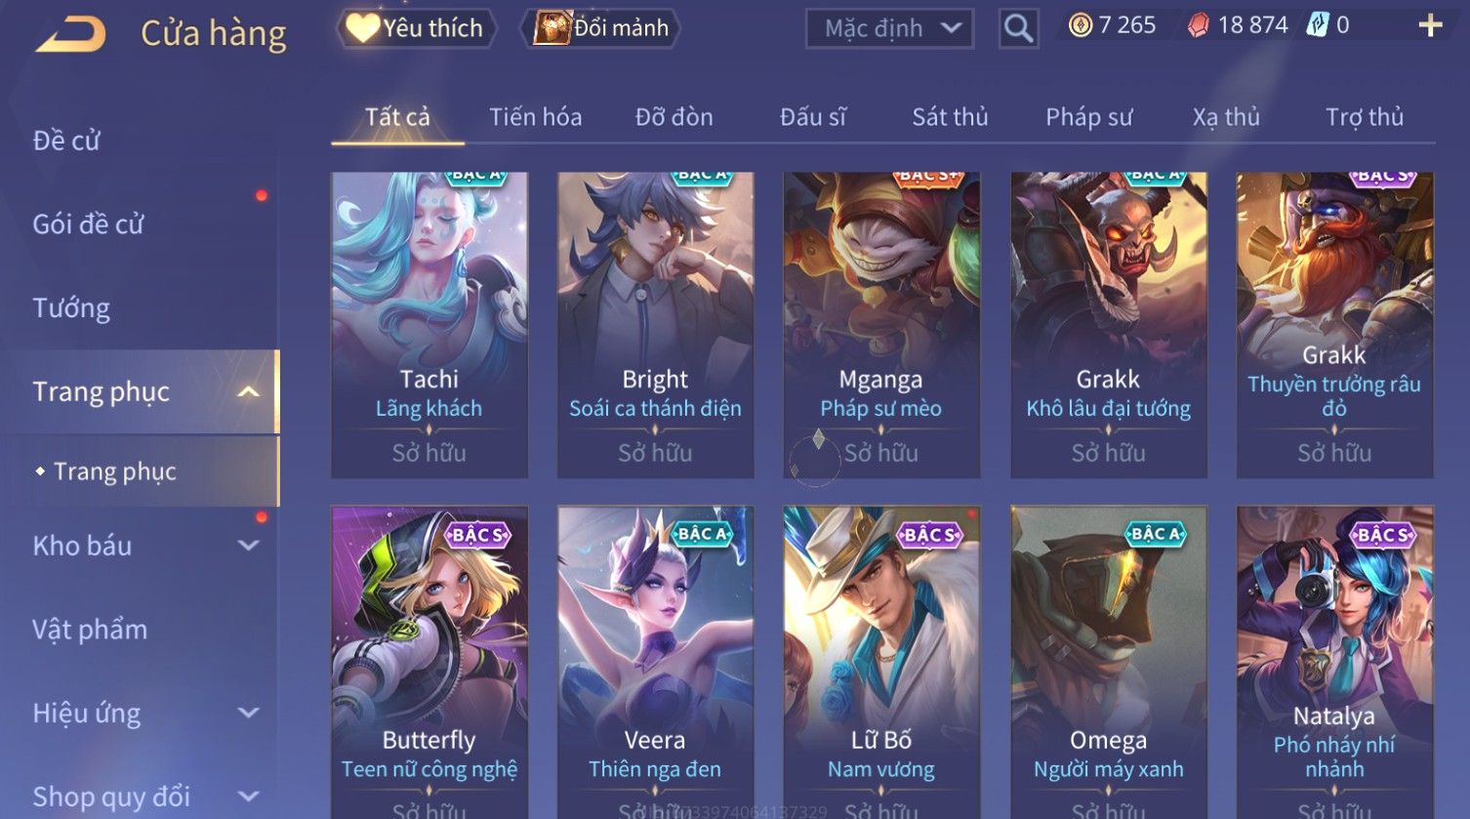
Task: Open the Mặc định sort dropdown
Action: [x=889, y=28]
